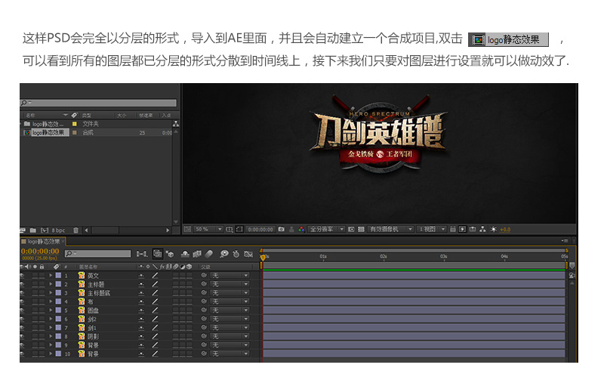
Task: Click current time 0:00:00:00 in timeline
Action: (x=40, y=251)
